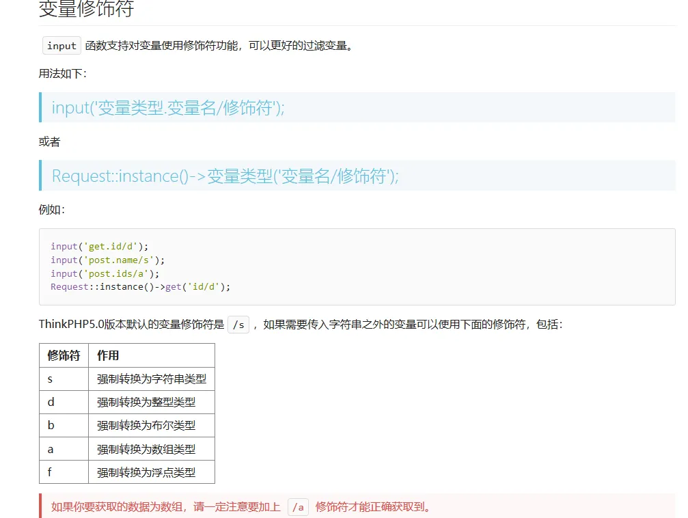Click the code line input('get.id/d')
The height and width of the screenshot is (518, 688).
pos(99,246)
